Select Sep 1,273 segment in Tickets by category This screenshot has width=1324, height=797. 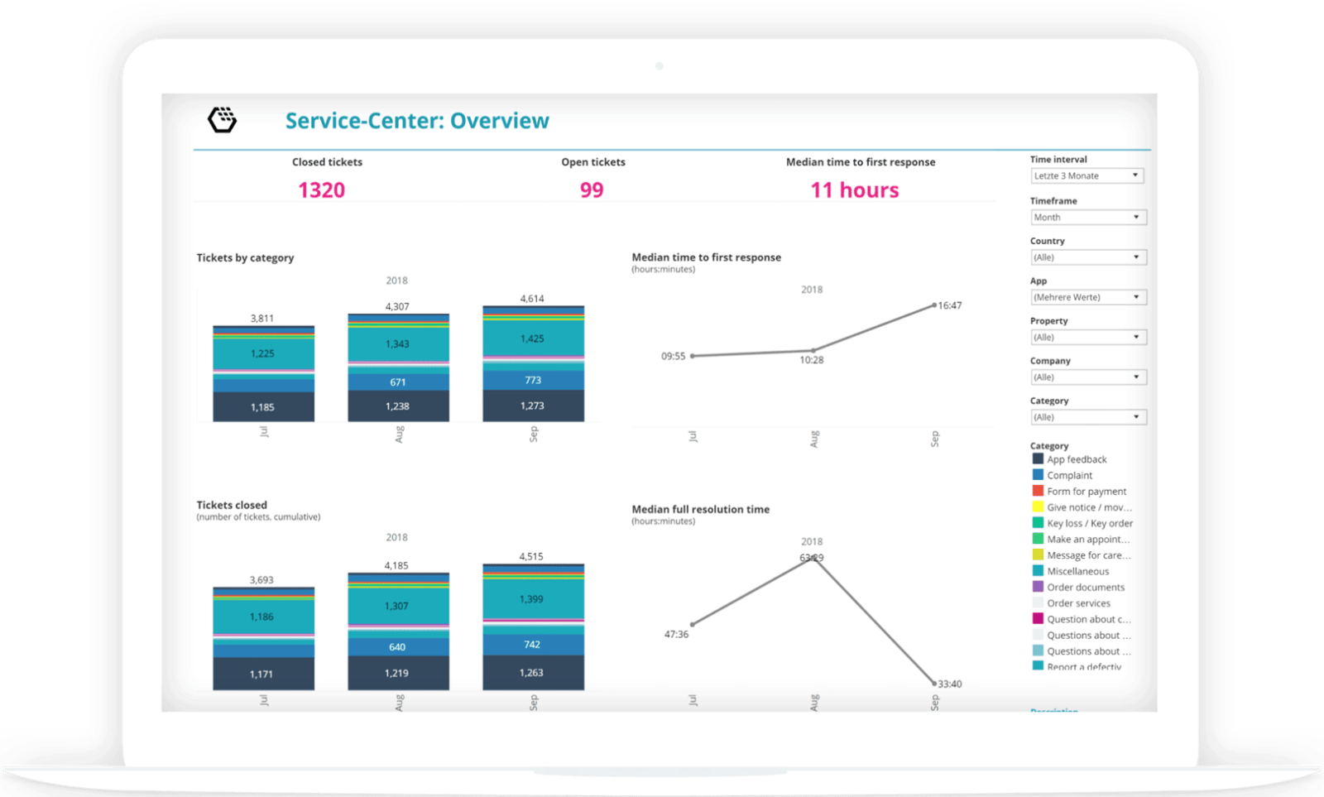point(533,406)
